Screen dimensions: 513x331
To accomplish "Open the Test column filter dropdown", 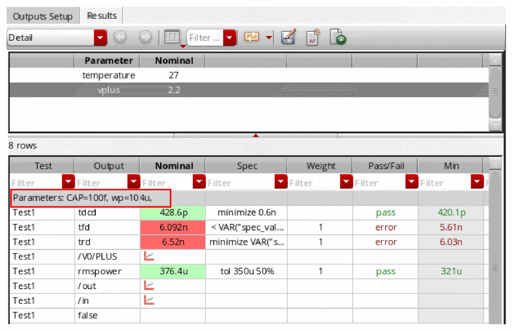I will click(68, 182).
